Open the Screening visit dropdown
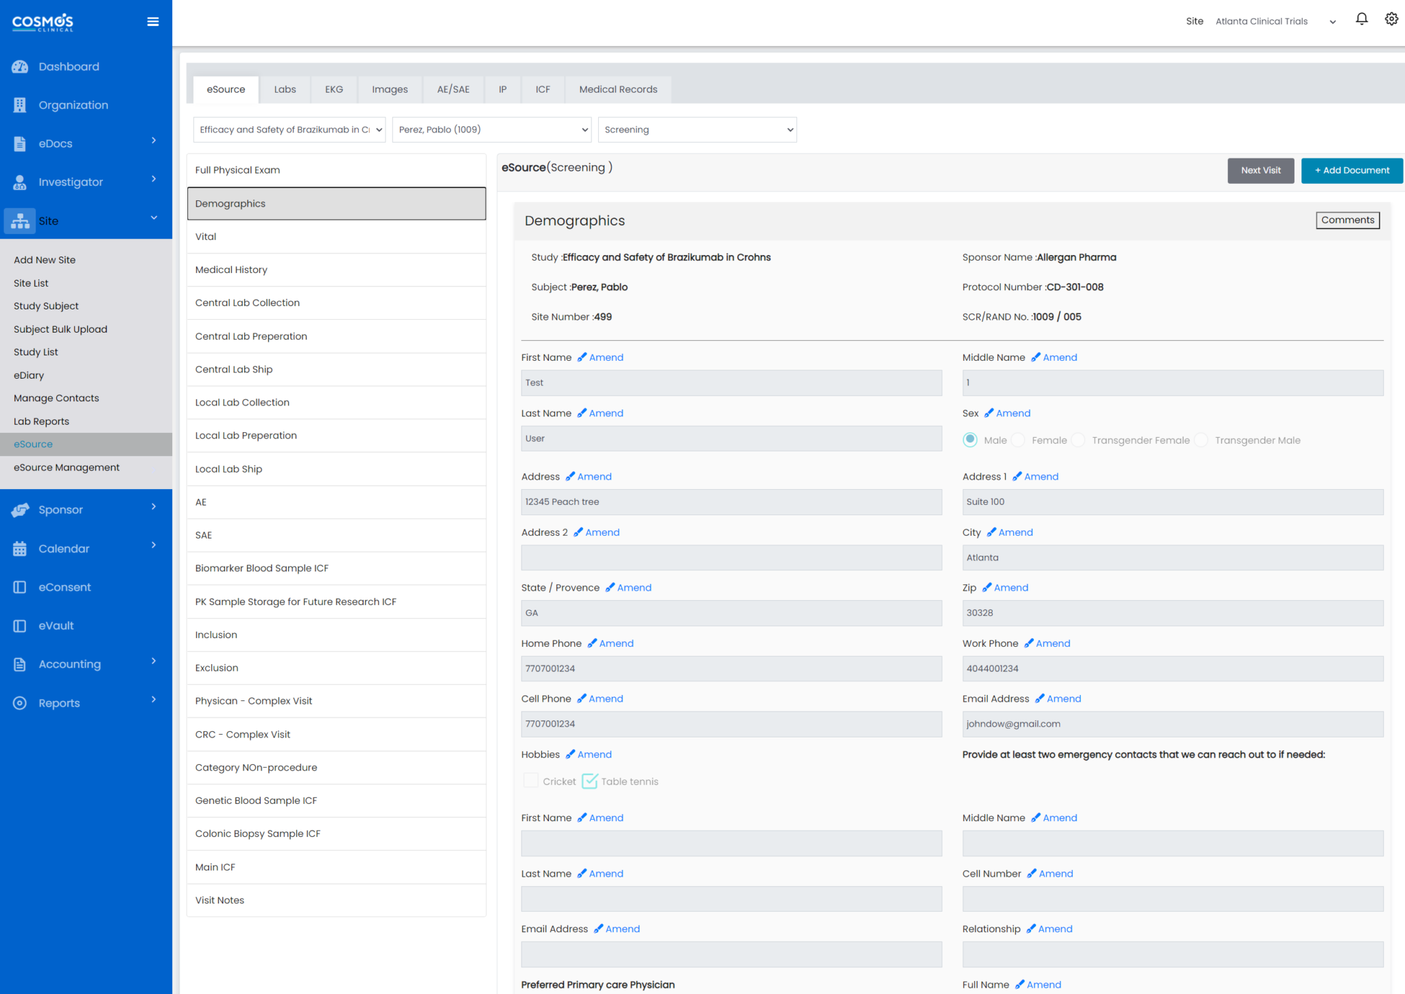The height and width of the screenshot is (994, 1405). [x=697, y=130]
